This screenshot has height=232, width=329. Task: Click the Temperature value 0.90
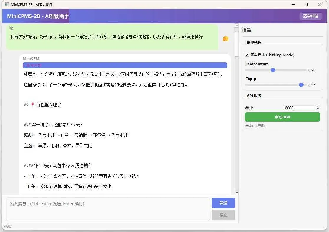click(312, 70)
